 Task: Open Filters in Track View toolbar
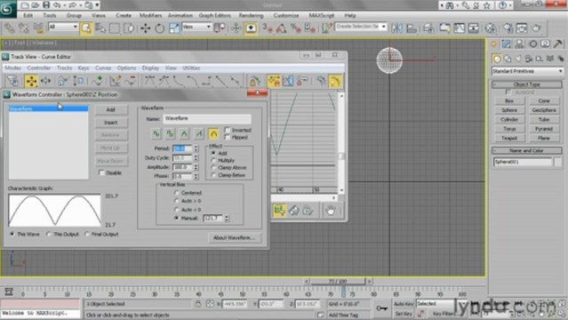[x=12, y=81]
